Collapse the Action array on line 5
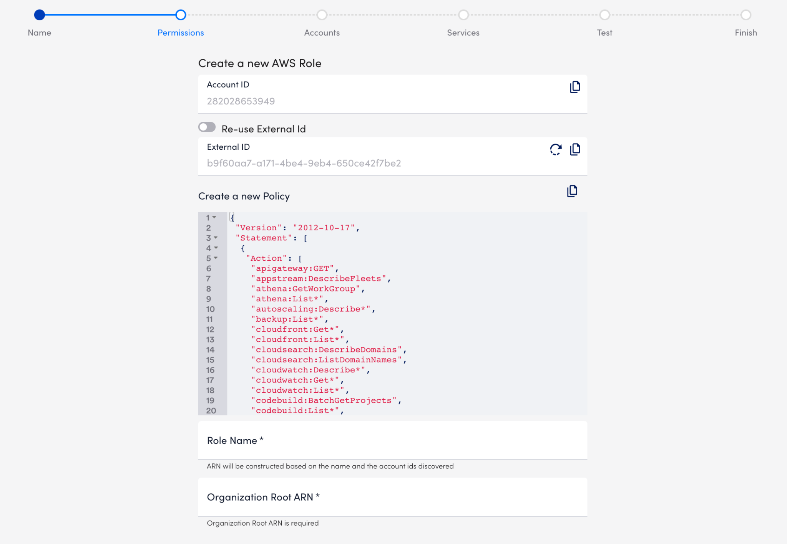The width and height of the screenshot is (787, 544). click(x=214, y=258)
